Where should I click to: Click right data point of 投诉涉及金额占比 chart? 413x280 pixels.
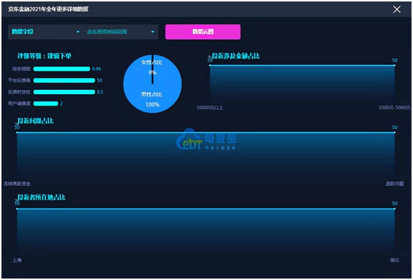[394, 65]
